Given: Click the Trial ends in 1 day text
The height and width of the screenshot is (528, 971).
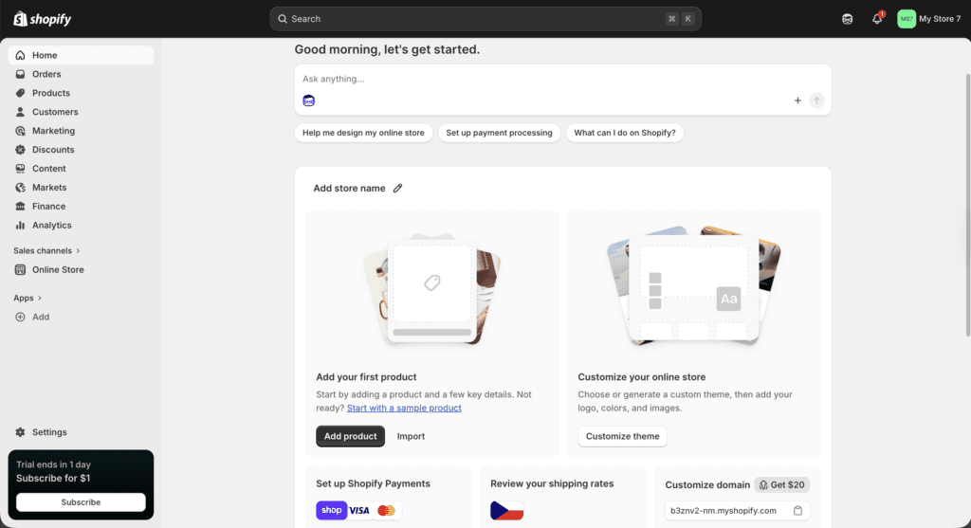Looking at the screenshot, I should click(53, 464).
